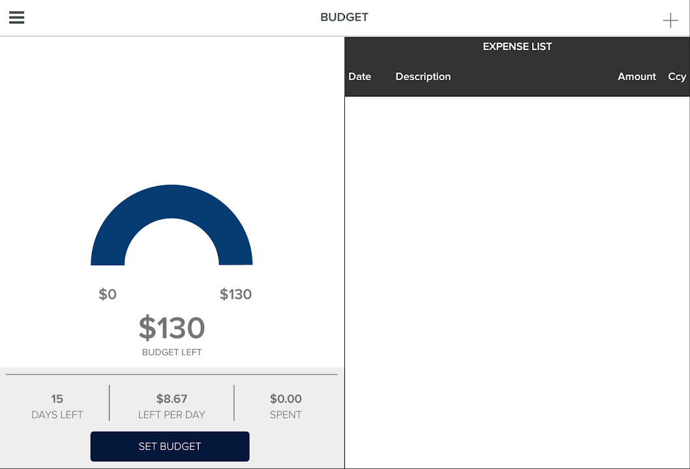The image size is (690, 469).
Task: Tap the $0.00 spent amount
Action: (x=286, y=399)
